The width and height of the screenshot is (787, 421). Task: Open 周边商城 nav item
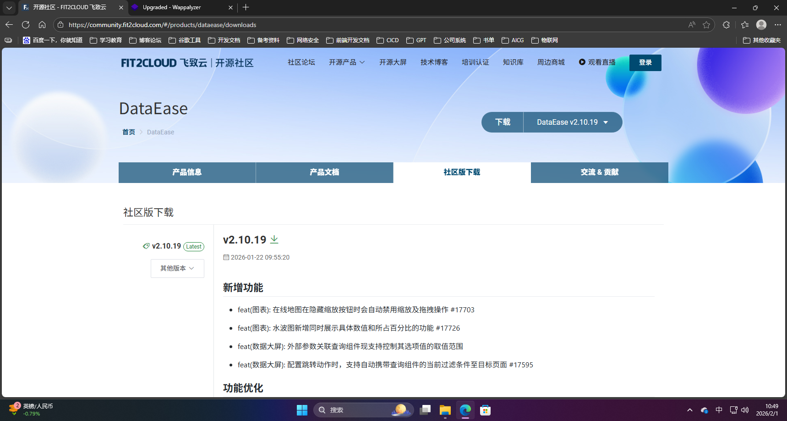(551, 62)
